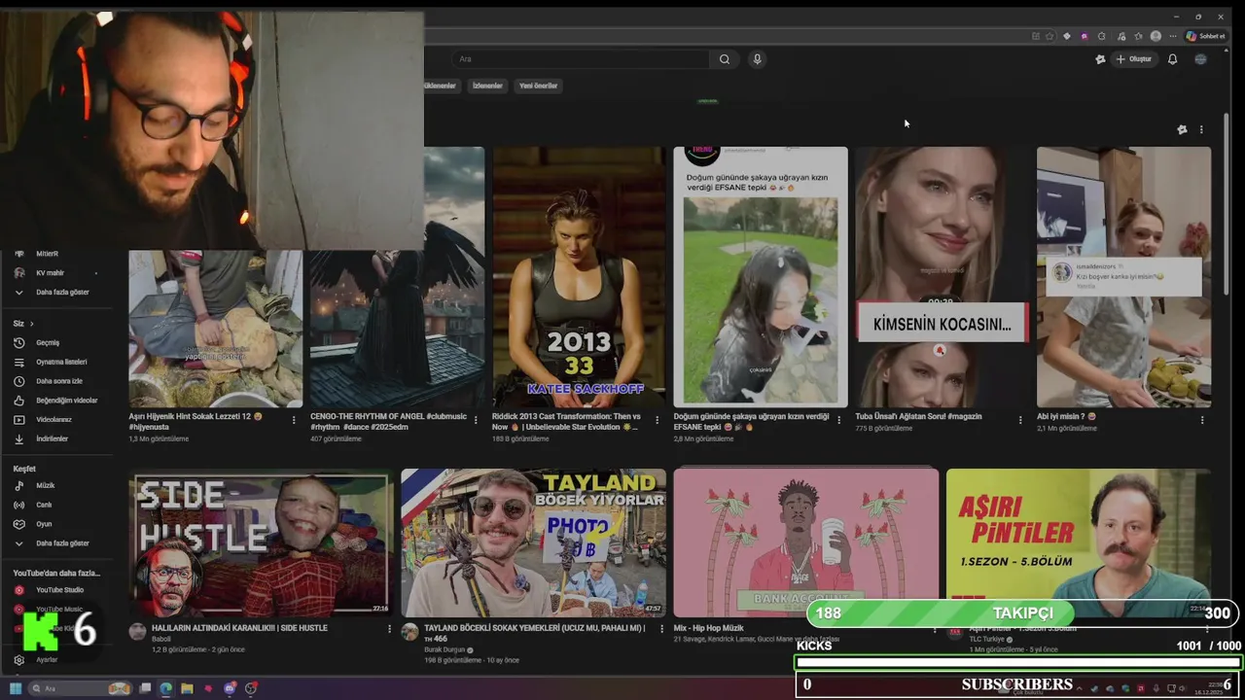Screen dimensions: 1245x700
Task: Click the Windows taskbar search box
Action: pos(80,688)
